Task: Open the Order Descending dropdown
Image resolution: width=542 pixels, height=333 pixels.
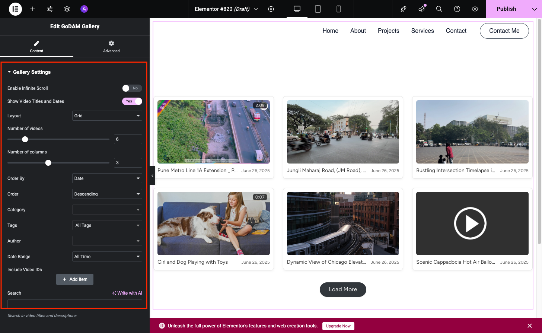Action: tap(107, 194)
